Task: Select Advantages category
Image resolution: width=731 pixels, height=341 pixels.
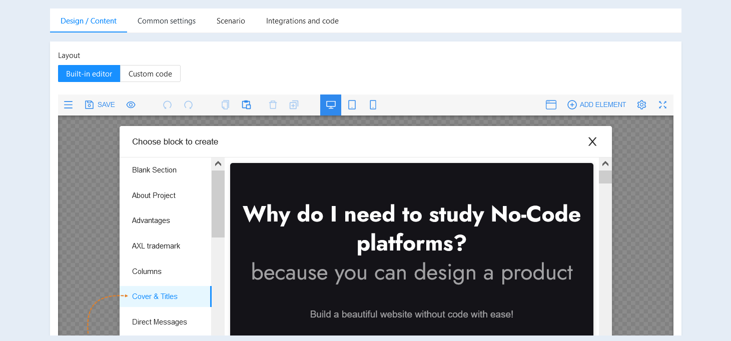Action: coord(165,220)
